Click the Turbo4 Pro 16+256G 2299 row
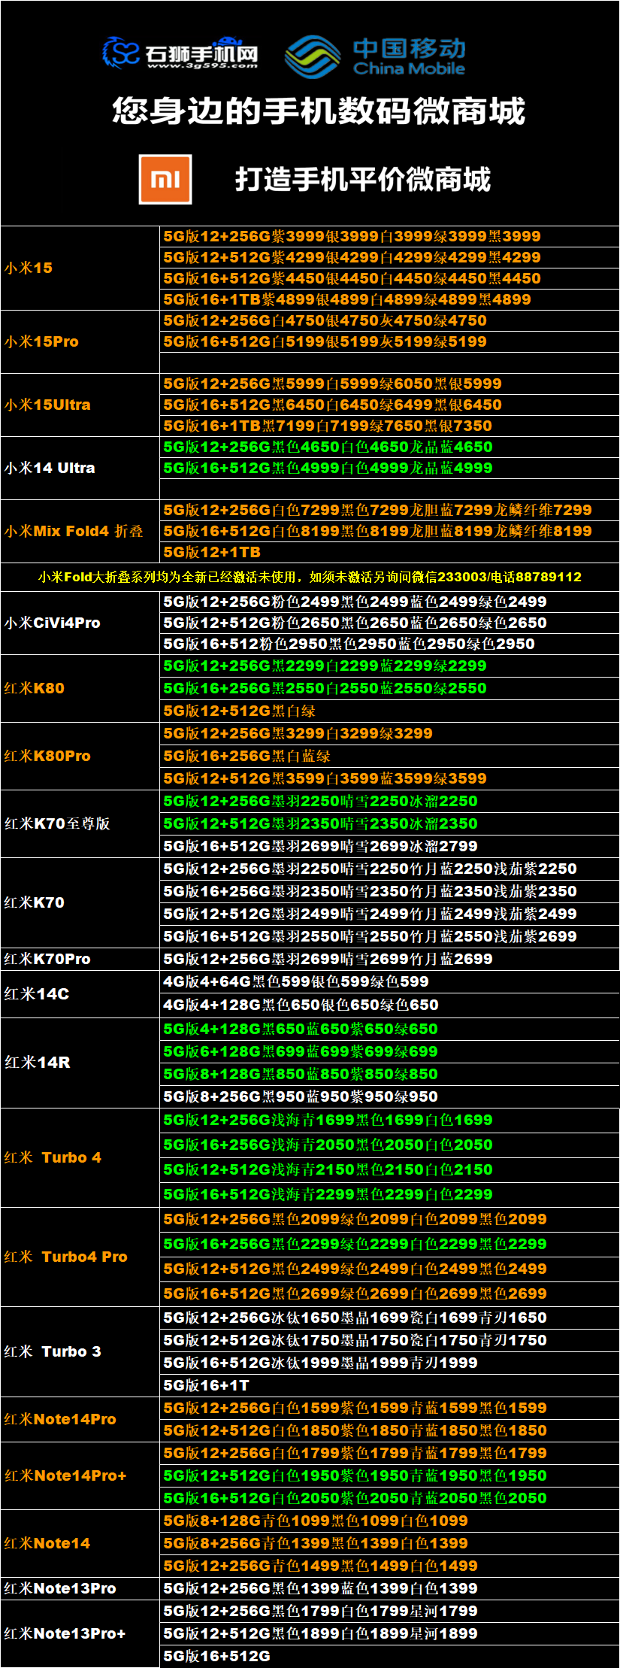The width and height of the screenshot is (620, 1668). click(389, 1244)
